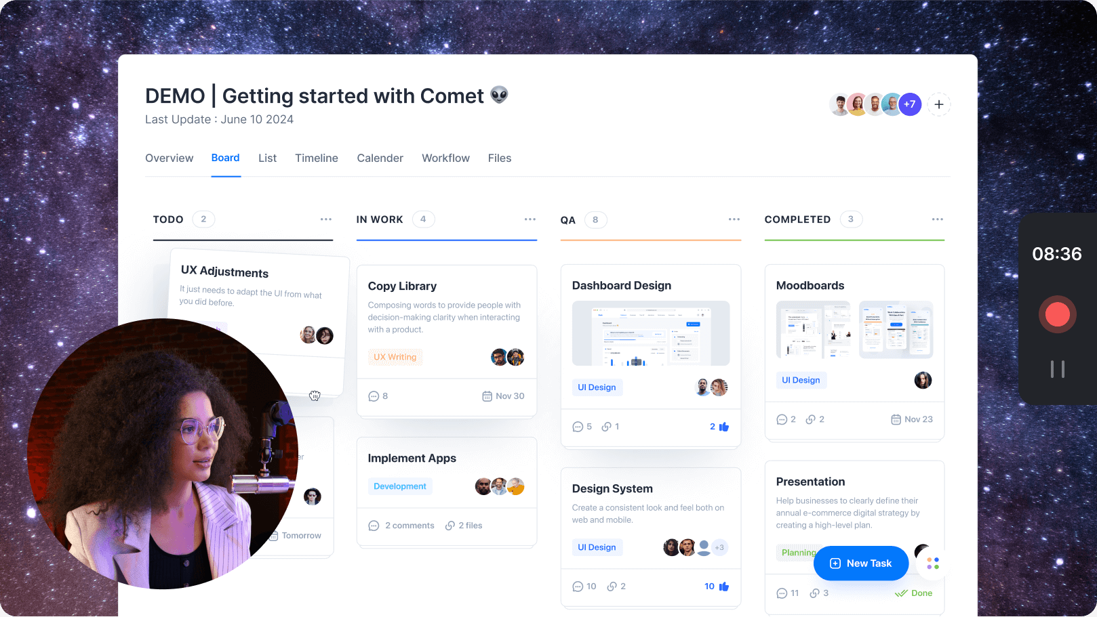Click the New Task button
This screenshot has width=1097, height=617.
[x=861, y=563]
